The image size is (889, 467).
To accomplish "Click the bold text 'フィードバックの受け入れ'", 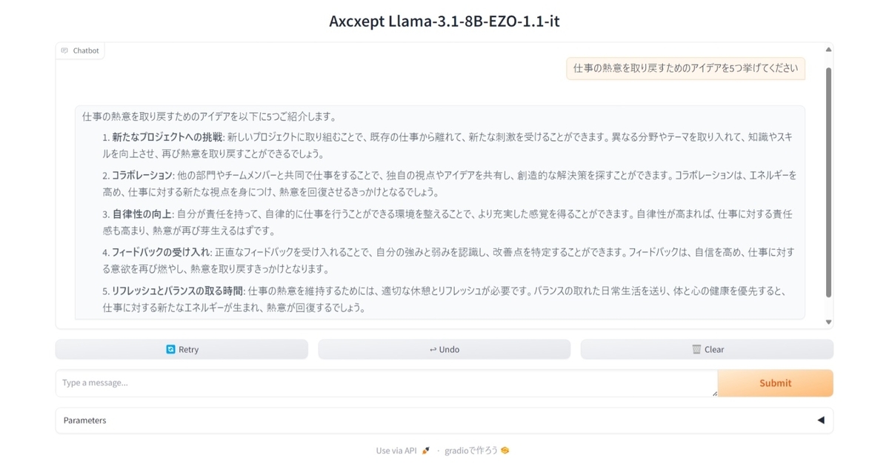I will tap(162, 252).
